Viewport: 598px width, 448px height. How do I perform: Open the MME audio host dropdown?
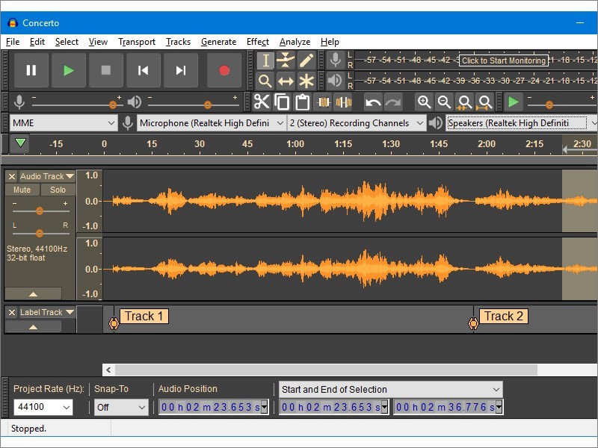pos(64,123)
